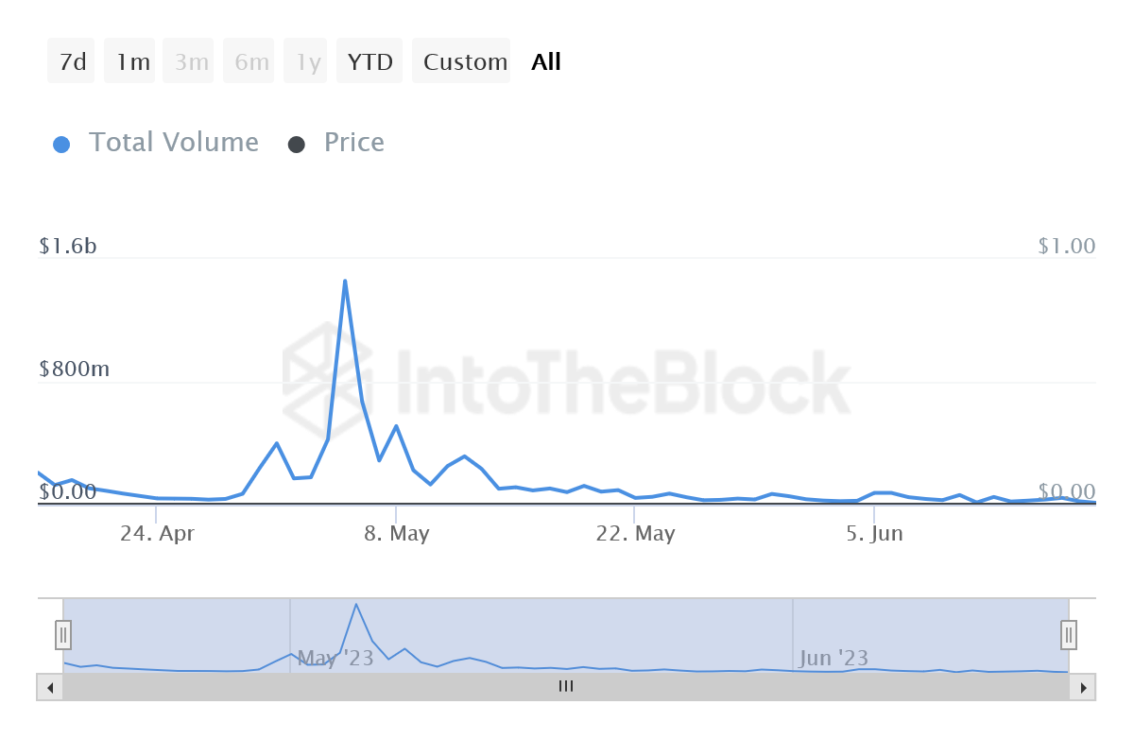This screenshot has height=756, width=1134.
Task: Select the All time range
Action: click(546, 61)
